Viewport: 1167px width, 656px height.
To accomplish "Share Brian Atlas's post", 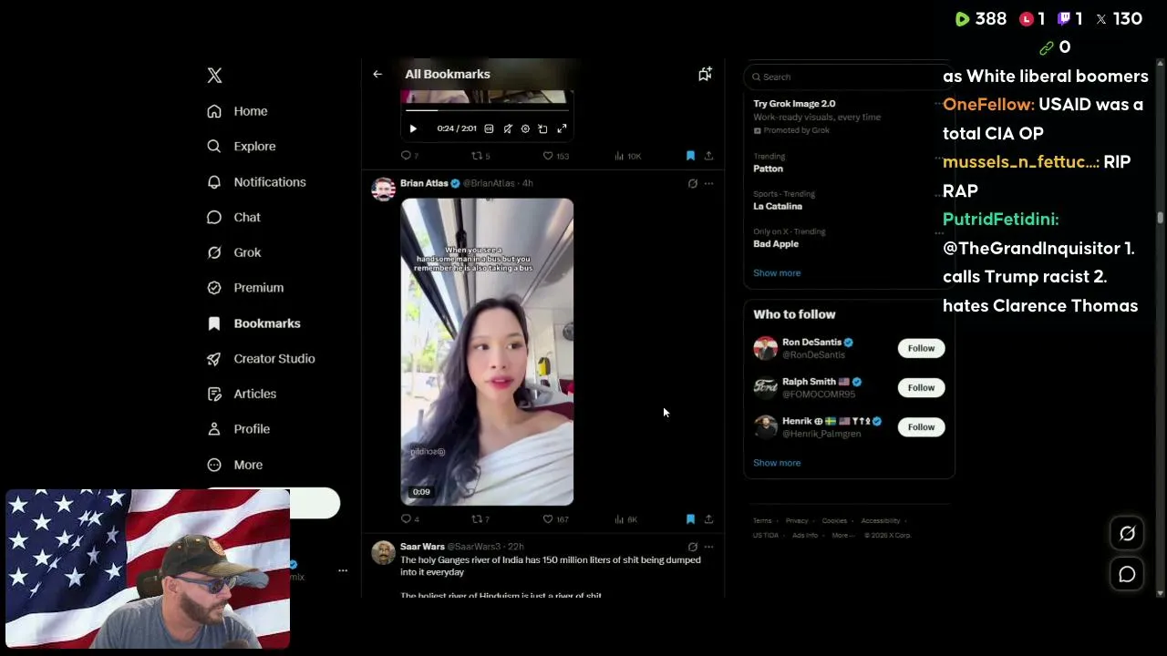I will pyautogui.click(x=708, y=519).
